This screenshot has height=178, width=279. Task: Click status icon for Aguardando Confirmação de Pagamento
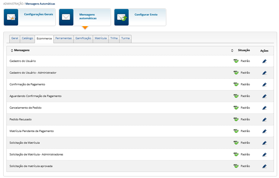pyautogui.click(x=236, y=96)
